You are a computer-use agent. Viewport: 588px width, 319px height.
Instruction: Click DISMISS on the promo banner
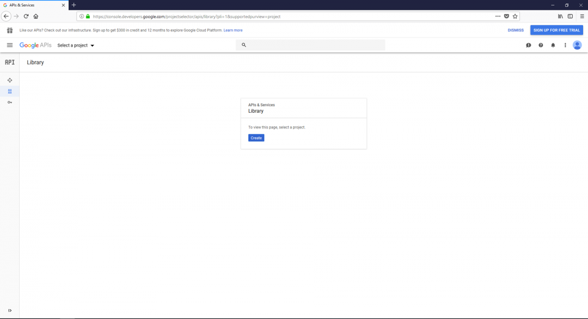516,30
